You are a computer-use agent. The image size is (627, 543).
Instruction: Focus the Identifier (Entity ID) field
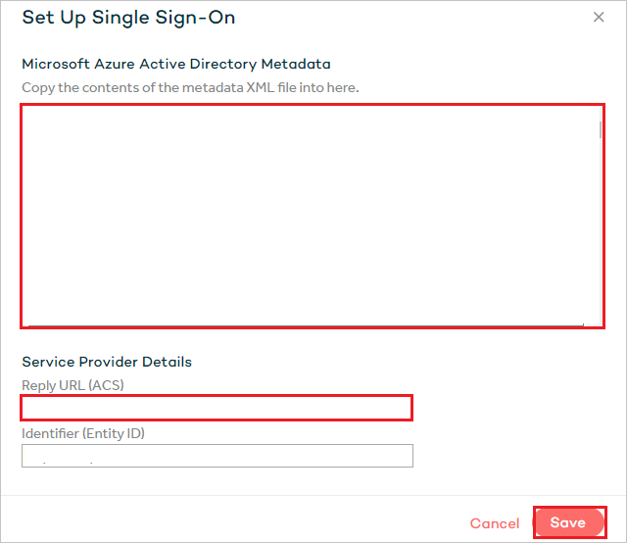point(217,456)
